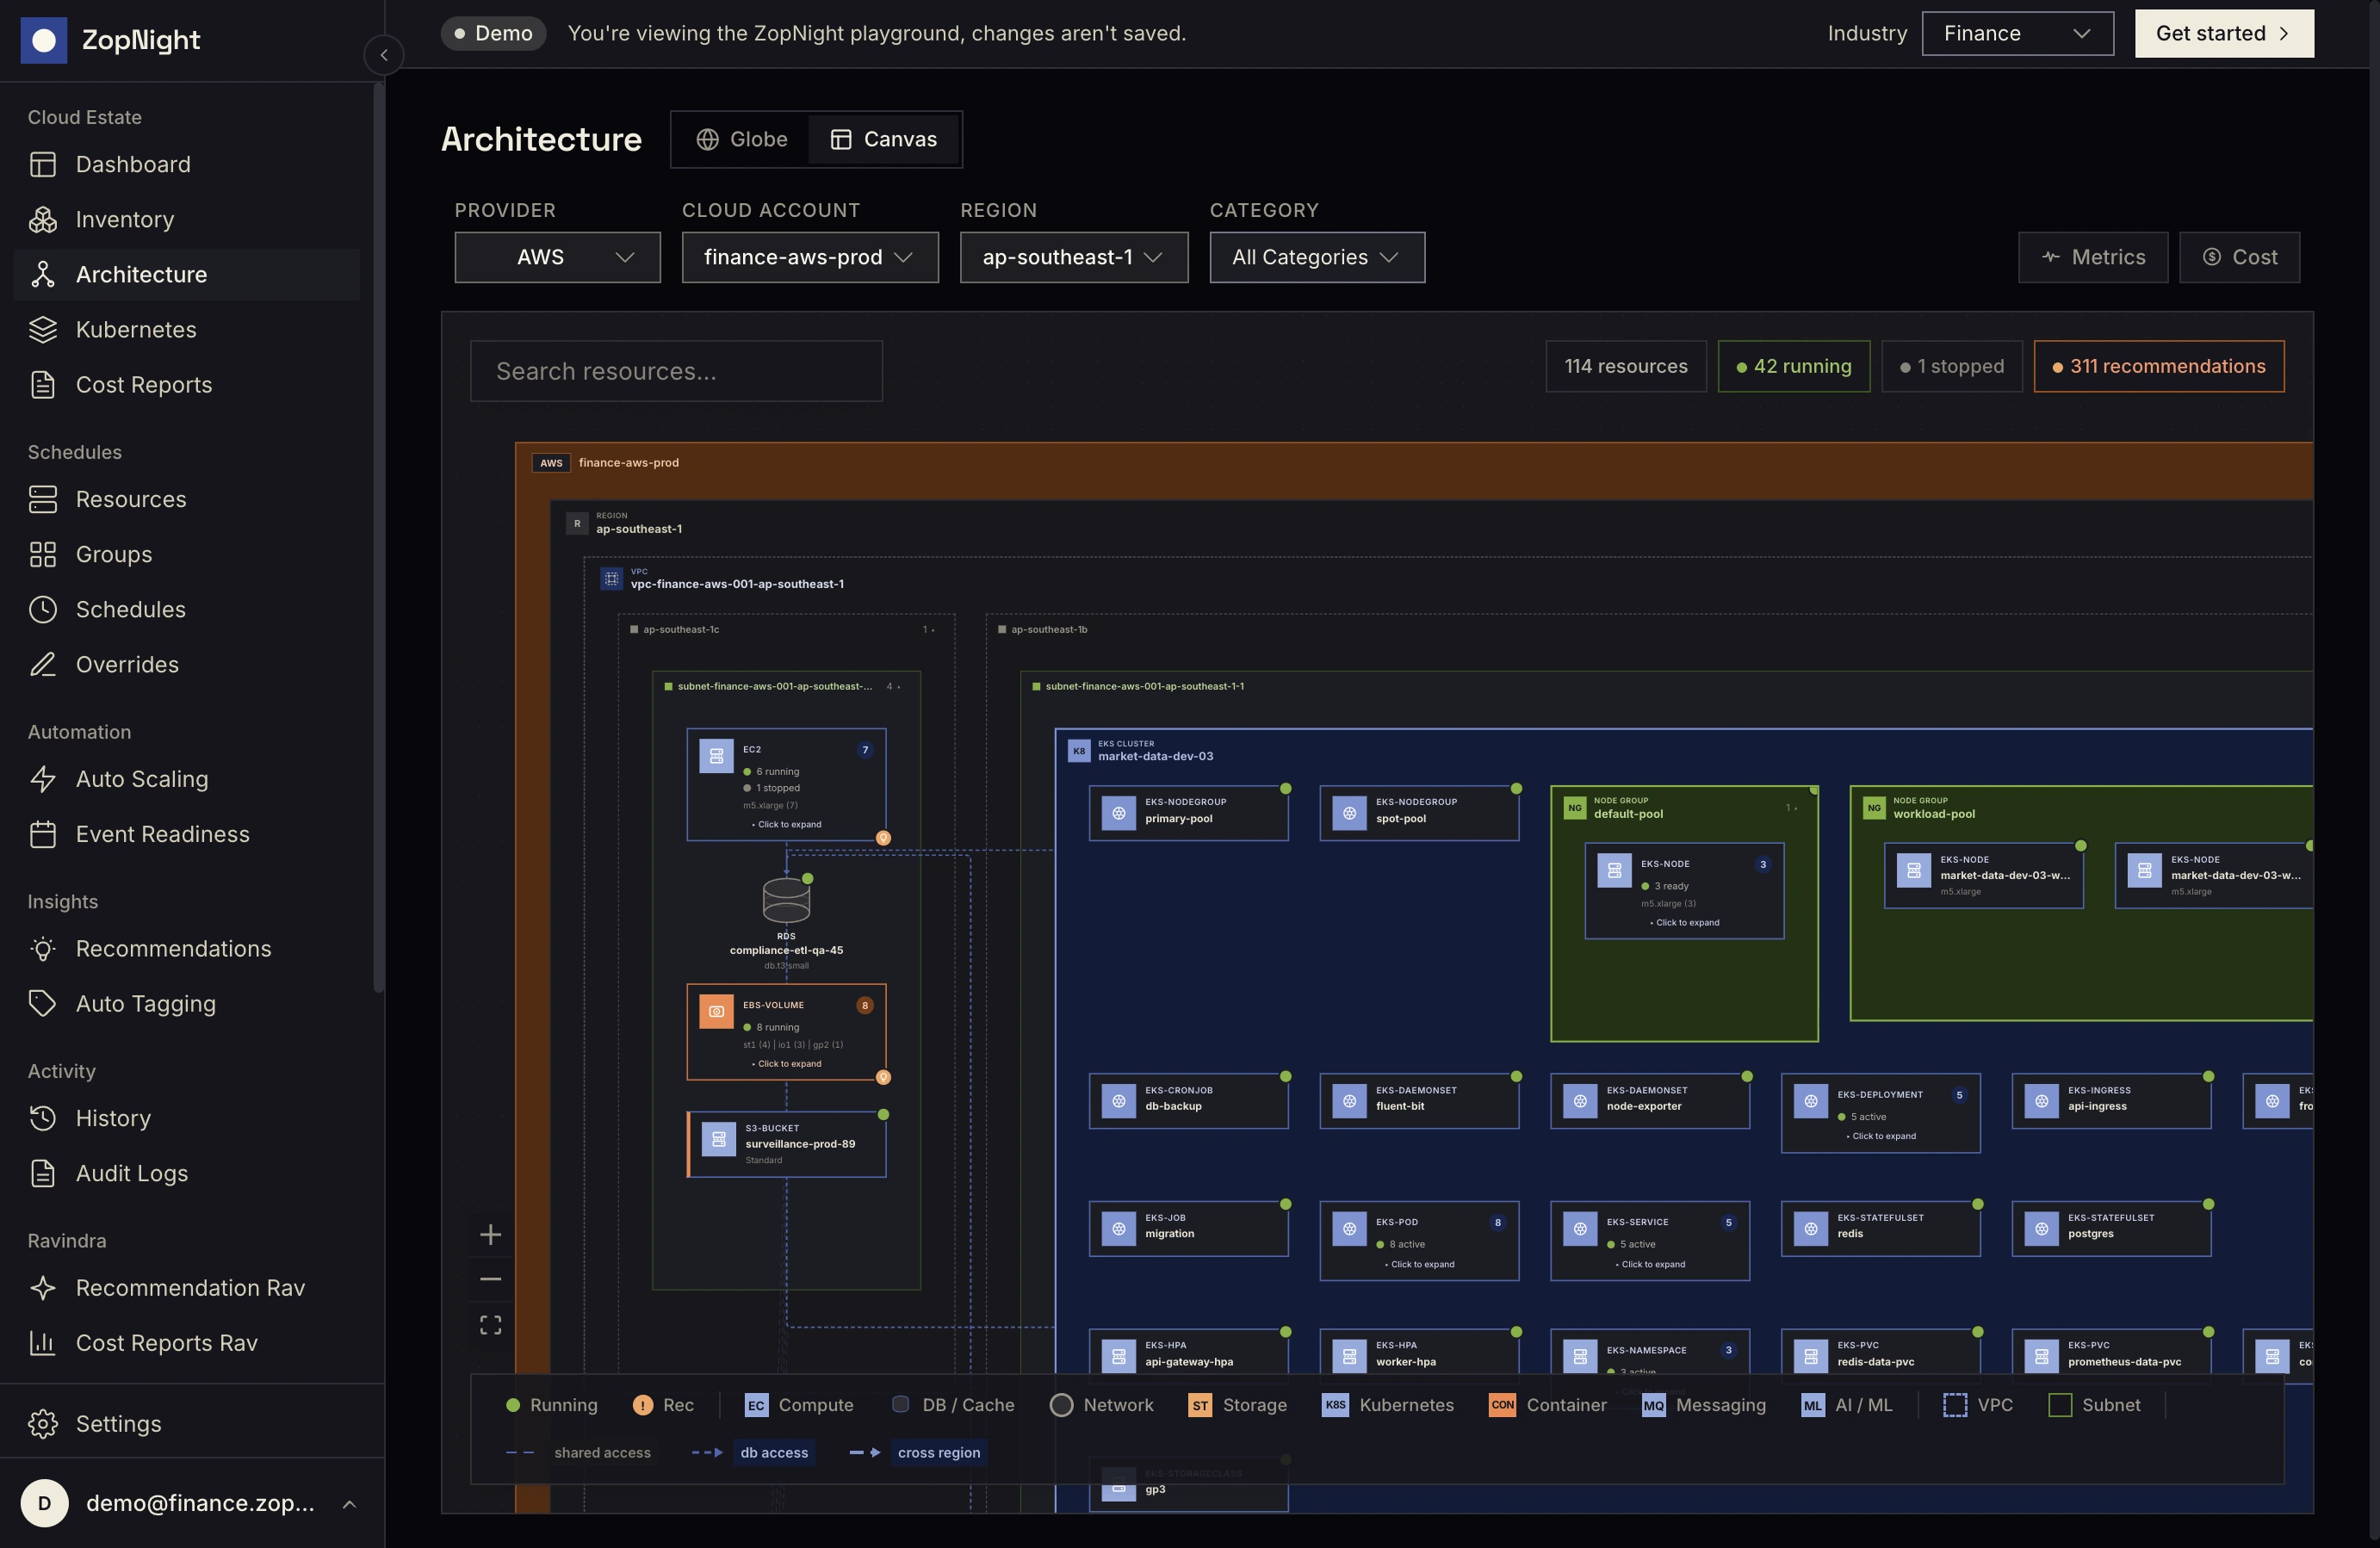
Task: Click the Get started button
Action: (2223, 33)
